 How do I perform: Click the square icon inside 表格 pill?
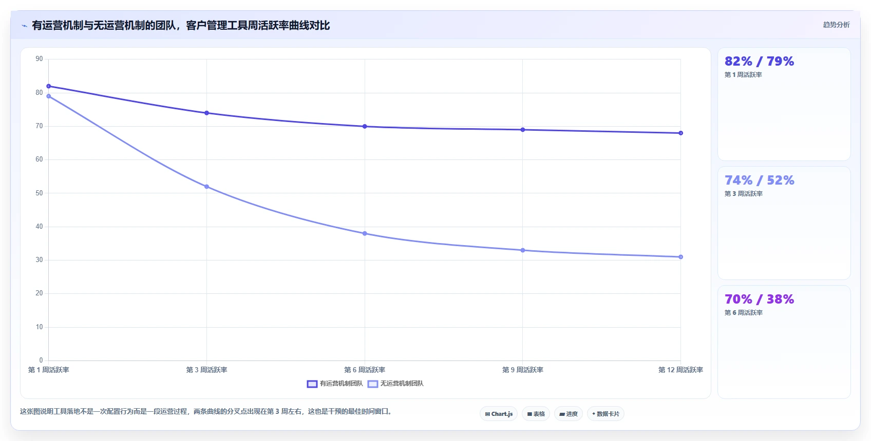(x=529, y=414)
